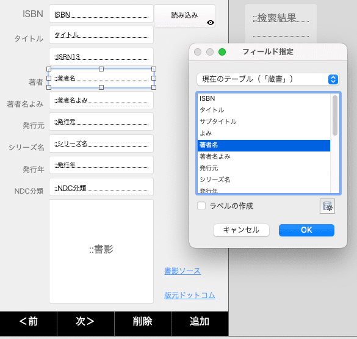Click the eye icon on 読み込み button
Screen dimensions: 357x339
211,23
